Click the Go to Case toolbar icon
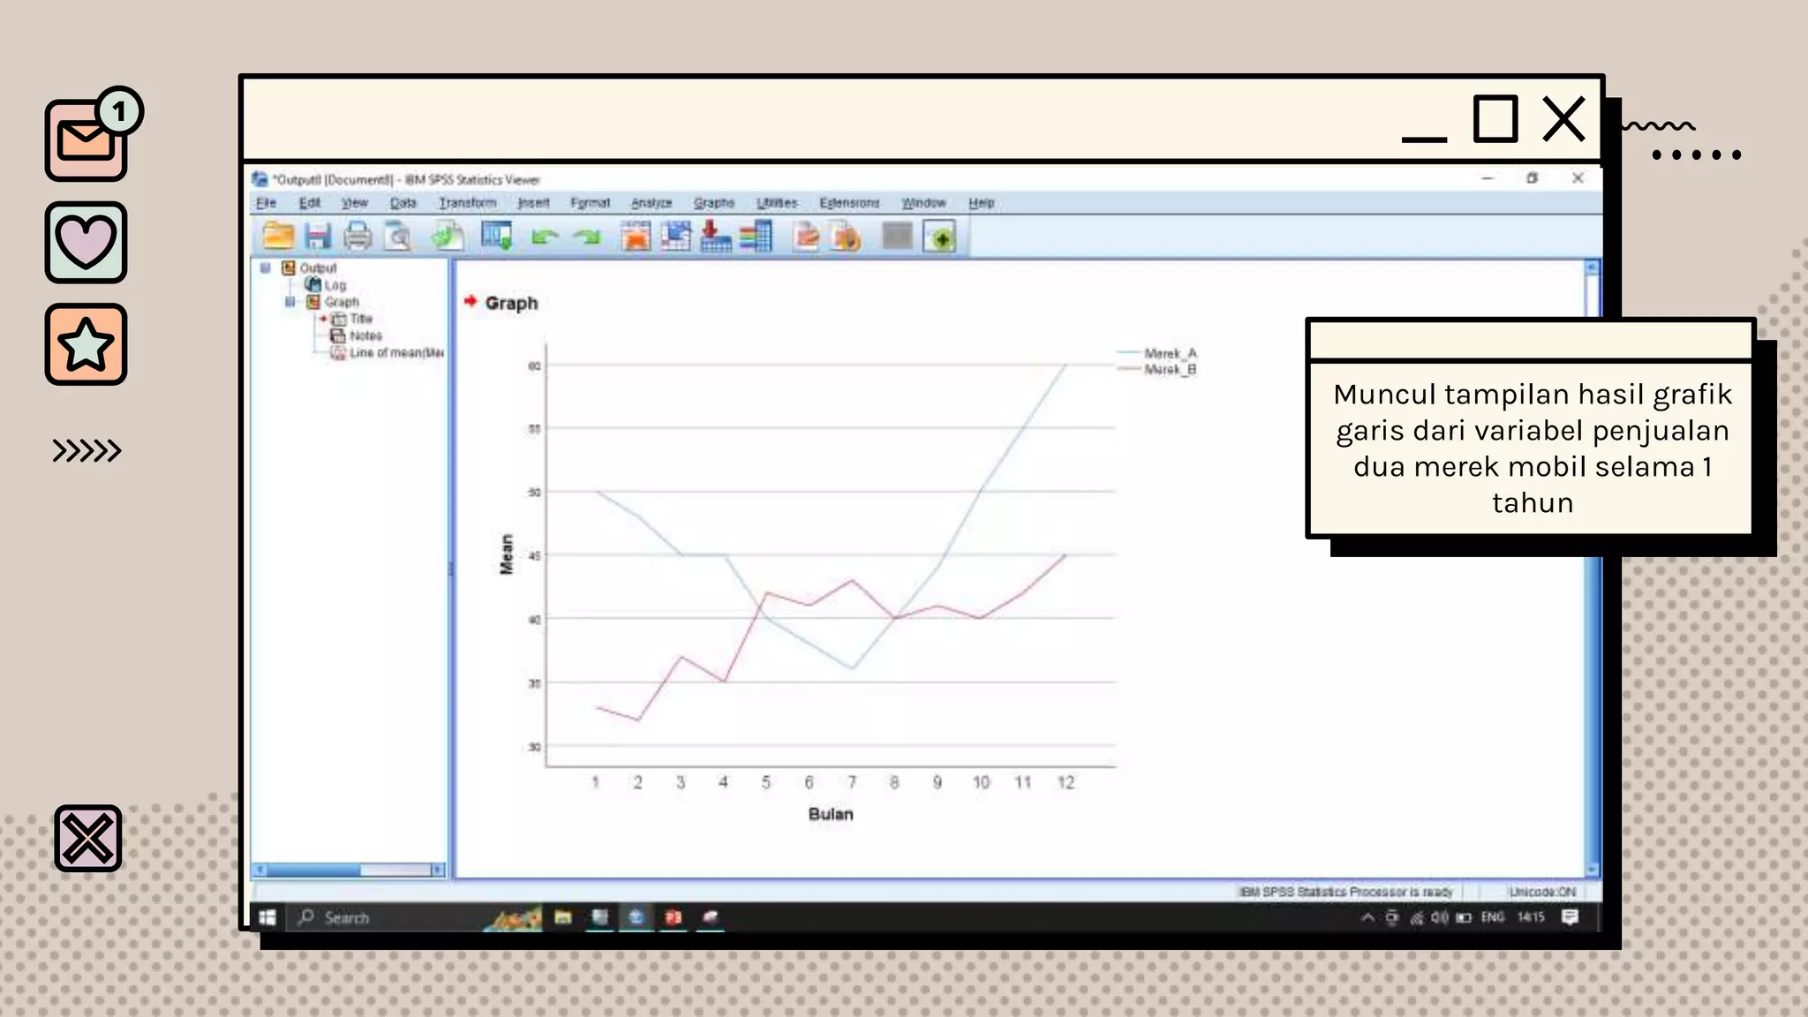 point(675,237)
